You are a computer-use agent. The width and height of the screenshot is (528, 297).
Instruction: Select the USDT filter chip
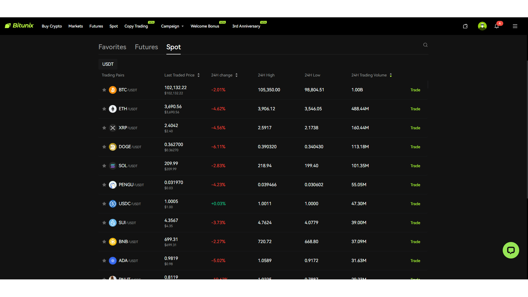pos(108,64)
